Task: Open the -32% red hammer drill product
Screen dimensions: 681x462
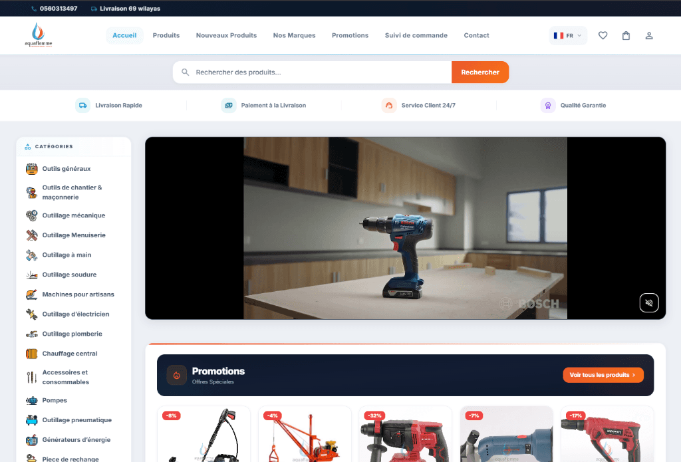Action: pos(405,434)
